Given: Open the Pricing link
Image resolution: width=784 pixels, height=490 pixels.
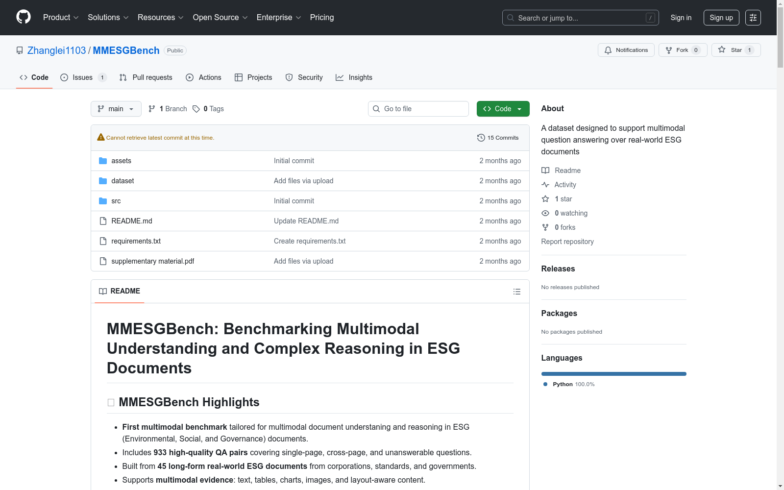Looking at the screenshot, I should (322, 18).
